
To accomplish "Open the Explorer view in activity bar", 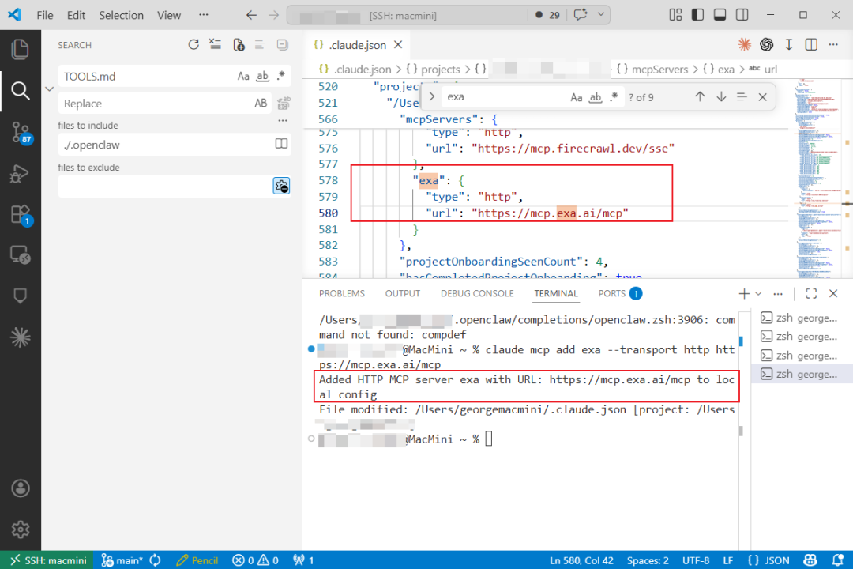I will [x=20, y=50].
